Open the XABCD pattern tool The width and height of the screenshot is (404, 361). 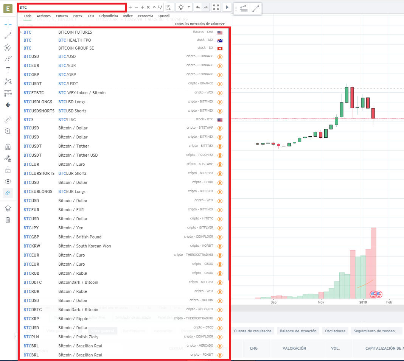8,82
